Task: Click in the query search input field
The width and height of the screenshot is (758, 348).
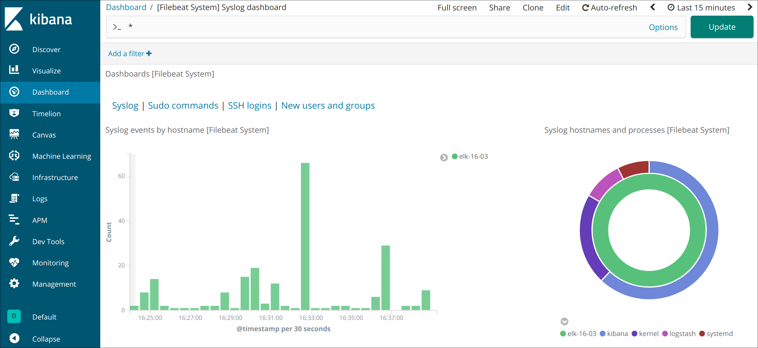Action: [x=385, y=27]
